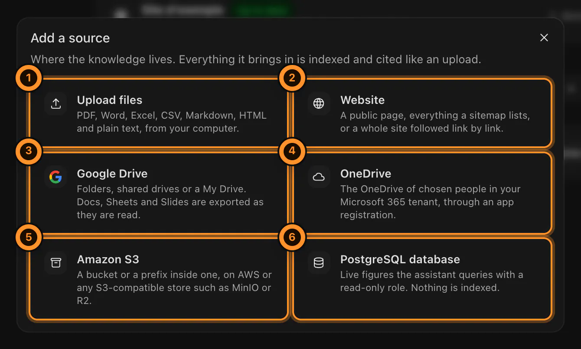The height and width of the screenshot is (349, 581).
Task: Click the 'A public page' description text
Action: click(x=435, y=122)
